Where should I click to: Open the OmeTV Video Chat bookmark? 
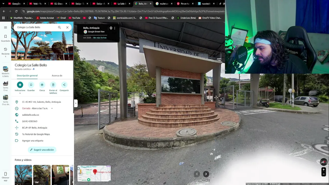click(x=210, y=18)
